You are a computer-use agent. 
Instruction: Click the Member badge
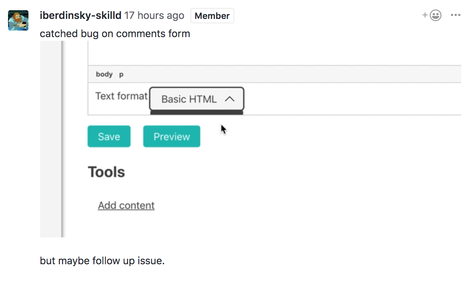pos(212,16)
